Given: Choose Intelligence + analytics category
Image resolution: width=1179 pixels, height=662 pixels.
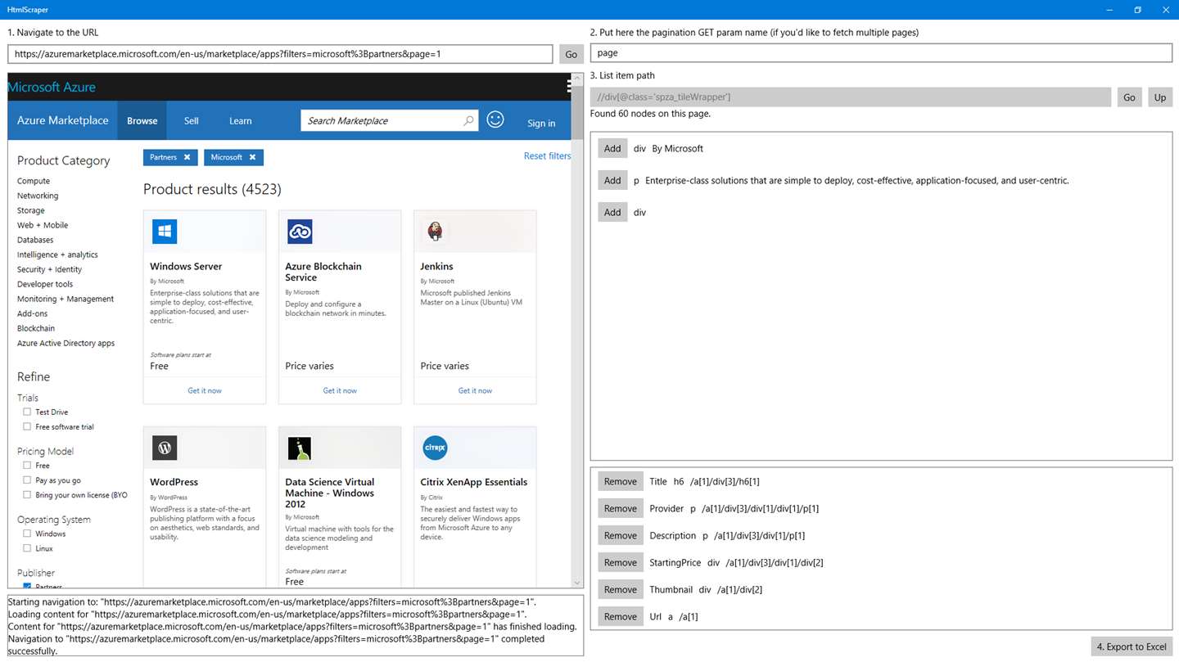Looking at the screenshot, I should [57, 254].
